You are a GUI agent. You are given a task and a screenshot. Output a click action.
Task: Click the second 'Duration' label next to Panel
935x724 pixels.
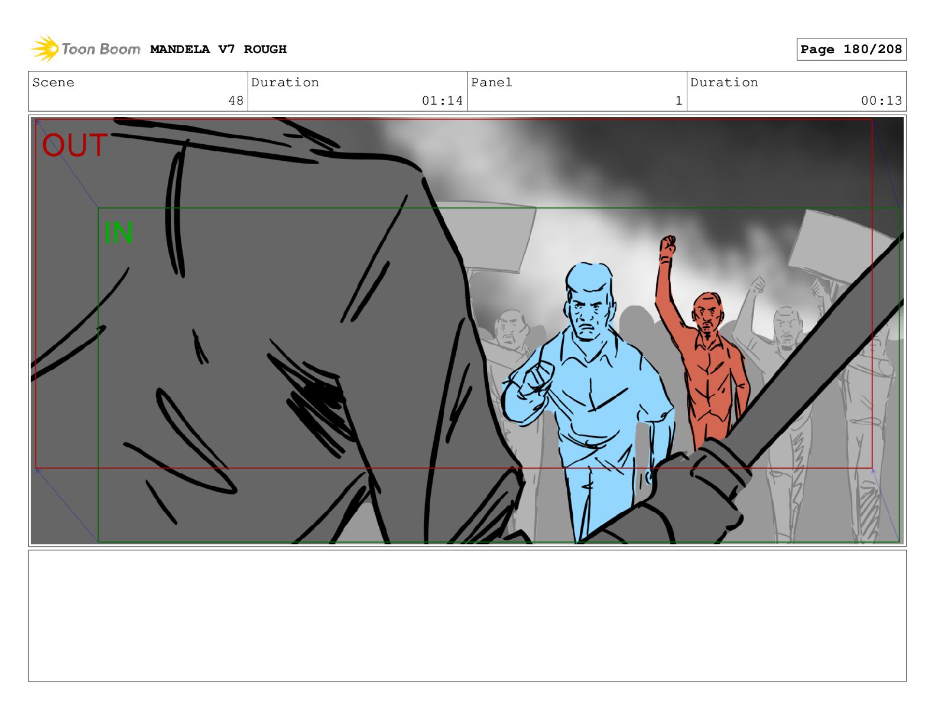coord(724,83)
